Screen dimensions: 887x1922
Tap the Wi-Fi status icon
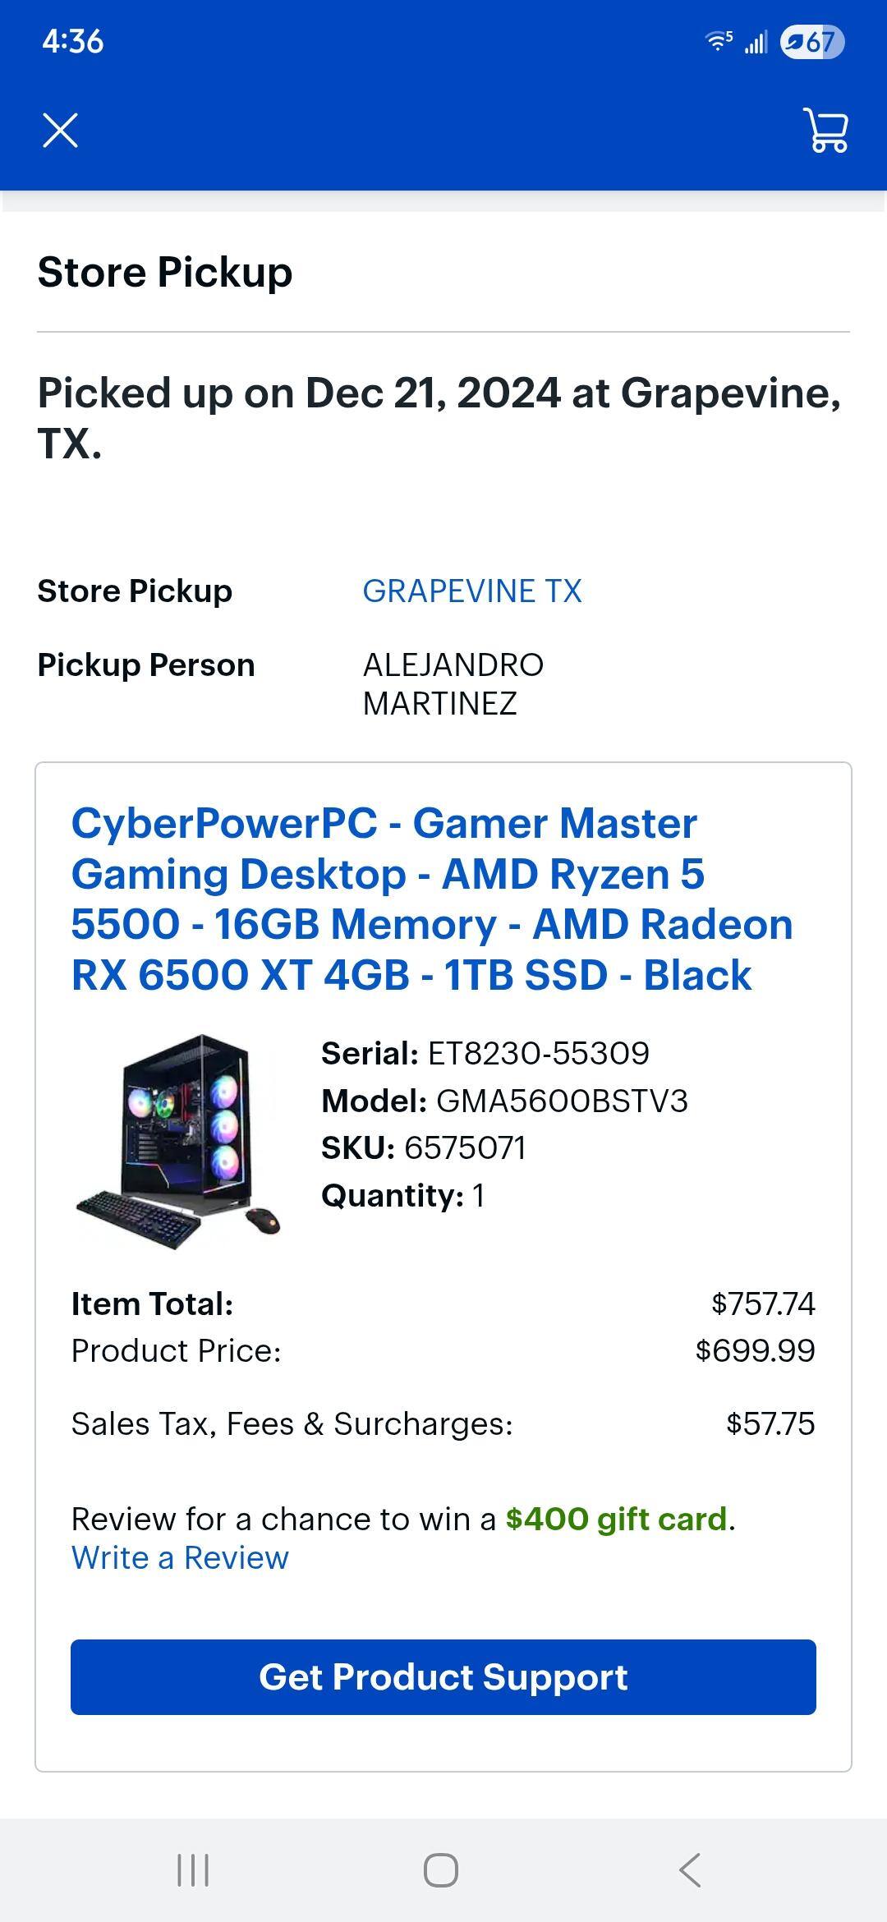[x=716, y=43]
